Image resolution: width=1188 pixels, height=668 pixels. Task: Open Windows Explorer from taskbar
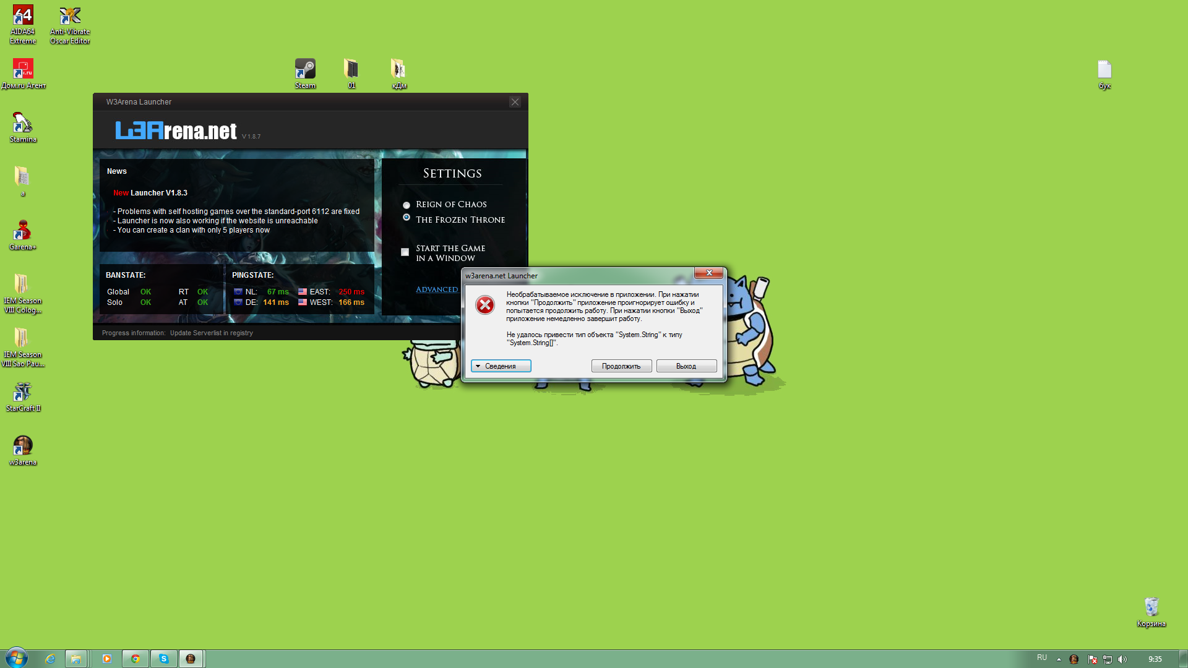click(75, 659)
